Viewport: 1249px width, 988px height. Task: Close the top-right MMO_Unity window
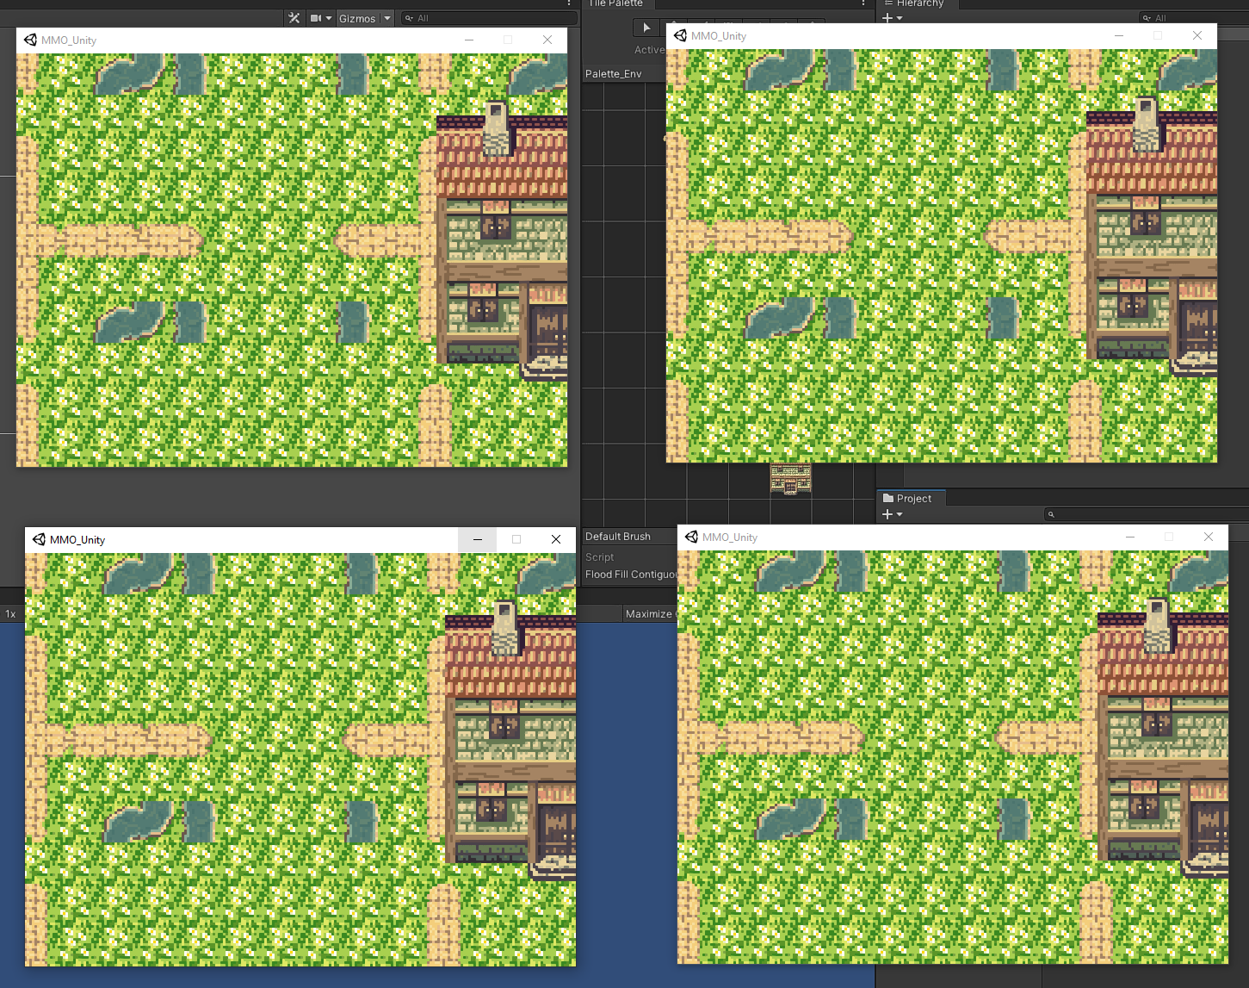[1197, 35]
